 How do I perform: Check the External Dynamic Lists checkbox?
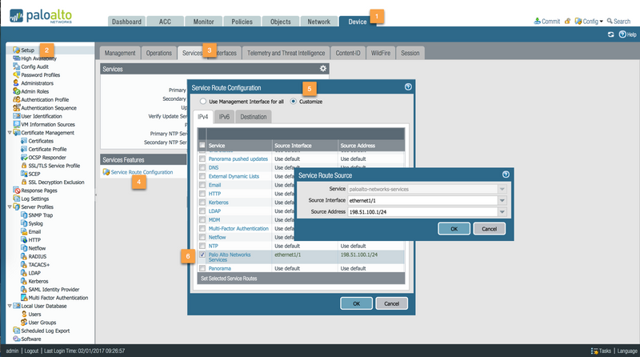202,176
